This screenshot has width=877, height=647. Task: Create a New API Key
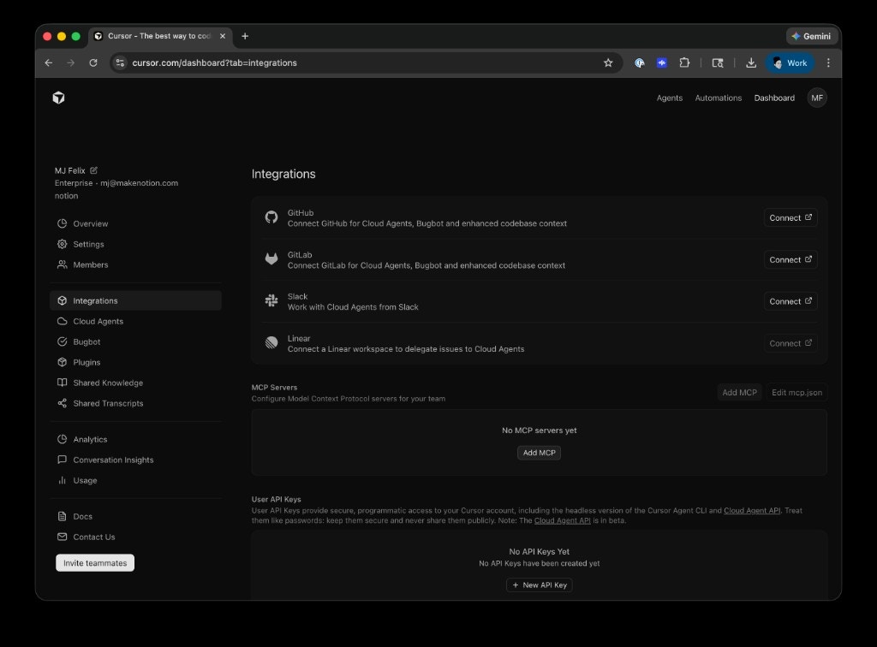[x=539, y=585]
